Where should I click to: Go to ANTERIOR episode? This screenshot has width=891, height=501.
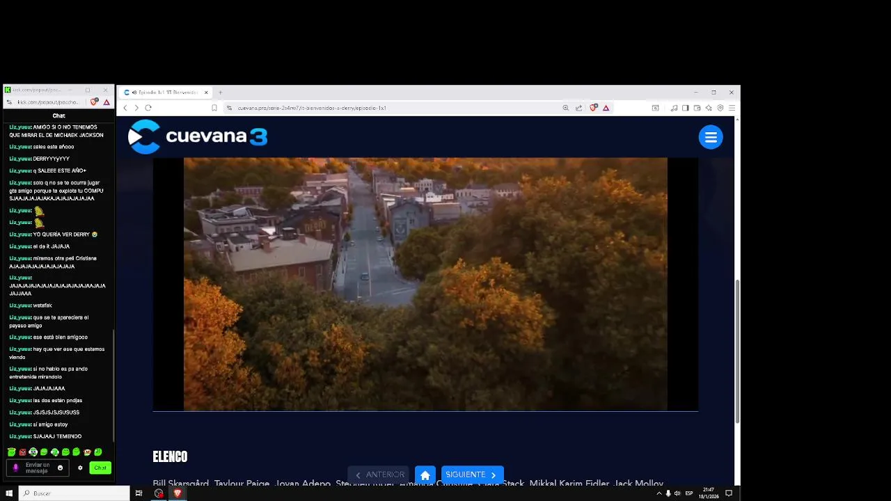[x=379, y=475]
